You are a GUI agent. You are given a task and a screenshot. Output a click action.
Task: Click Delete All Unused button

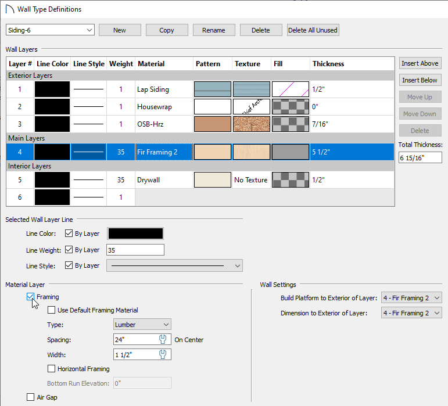point(313,30)
